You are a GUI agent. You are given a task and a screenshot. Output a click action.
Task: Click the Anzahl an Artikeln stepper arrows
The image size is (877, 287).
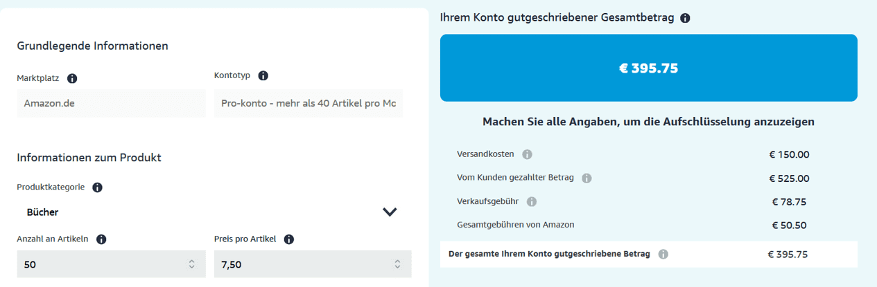(x=191, y=264)
